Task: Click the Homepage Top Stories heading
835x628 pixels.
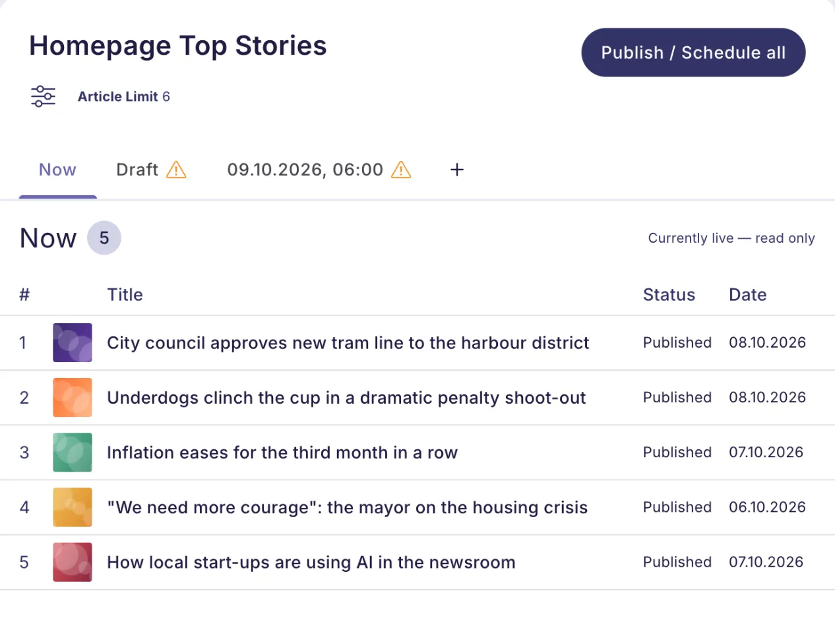Action: [x=178, y=46]
